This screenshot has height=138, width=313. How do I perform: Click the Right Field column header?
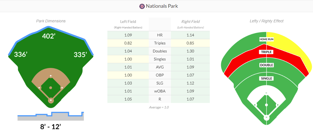[190, 22]
